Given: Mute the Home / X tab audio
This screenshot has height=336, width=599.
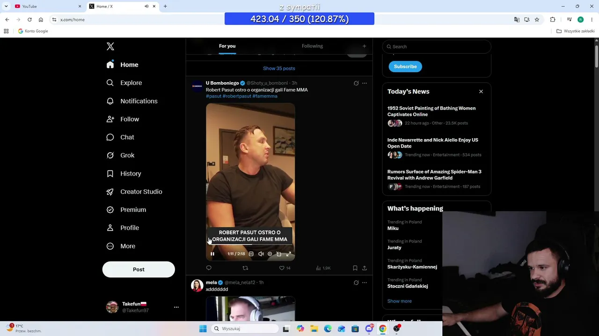Looking at the screenshot, I should pos(146,6).
